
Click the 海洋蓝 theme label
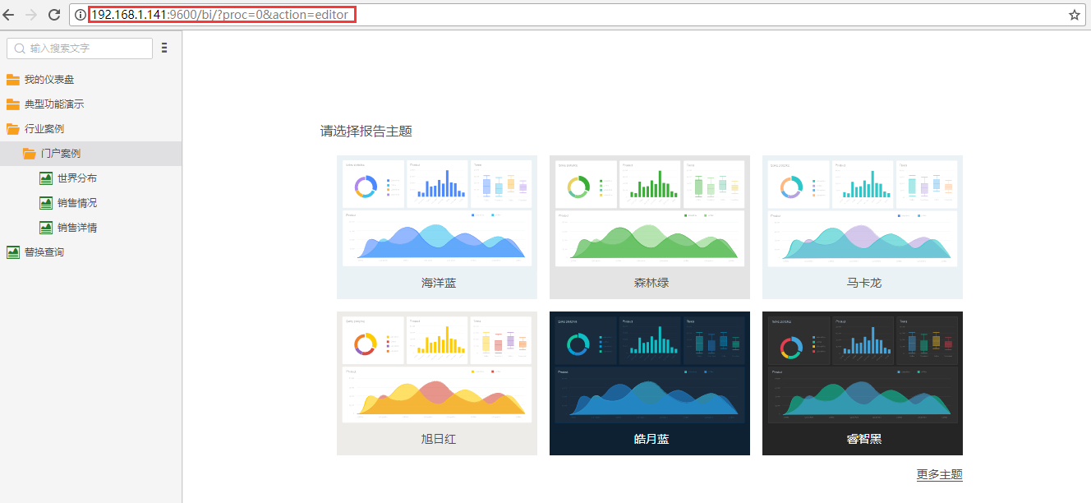pyautogui.click(x=439, y=283)
